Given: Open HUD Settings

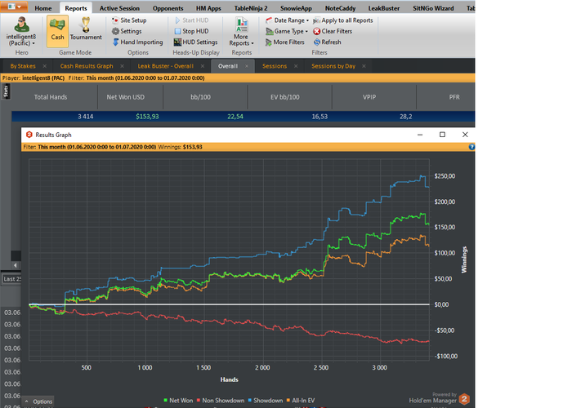Looking at the screenshot, I should (195, 42).
